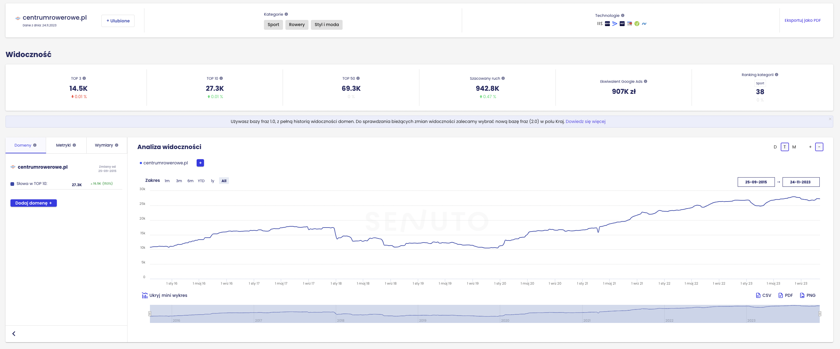Click the Styl i moda category tag

pyautogui.click(x=326, y=25)
